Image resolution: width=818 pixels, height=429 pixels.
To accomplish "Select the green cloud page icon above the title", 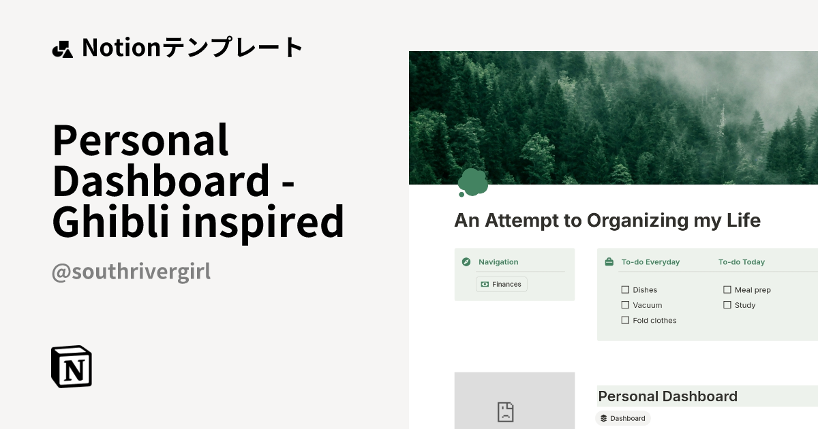I will pyautogui.click(x=473, y=181).
